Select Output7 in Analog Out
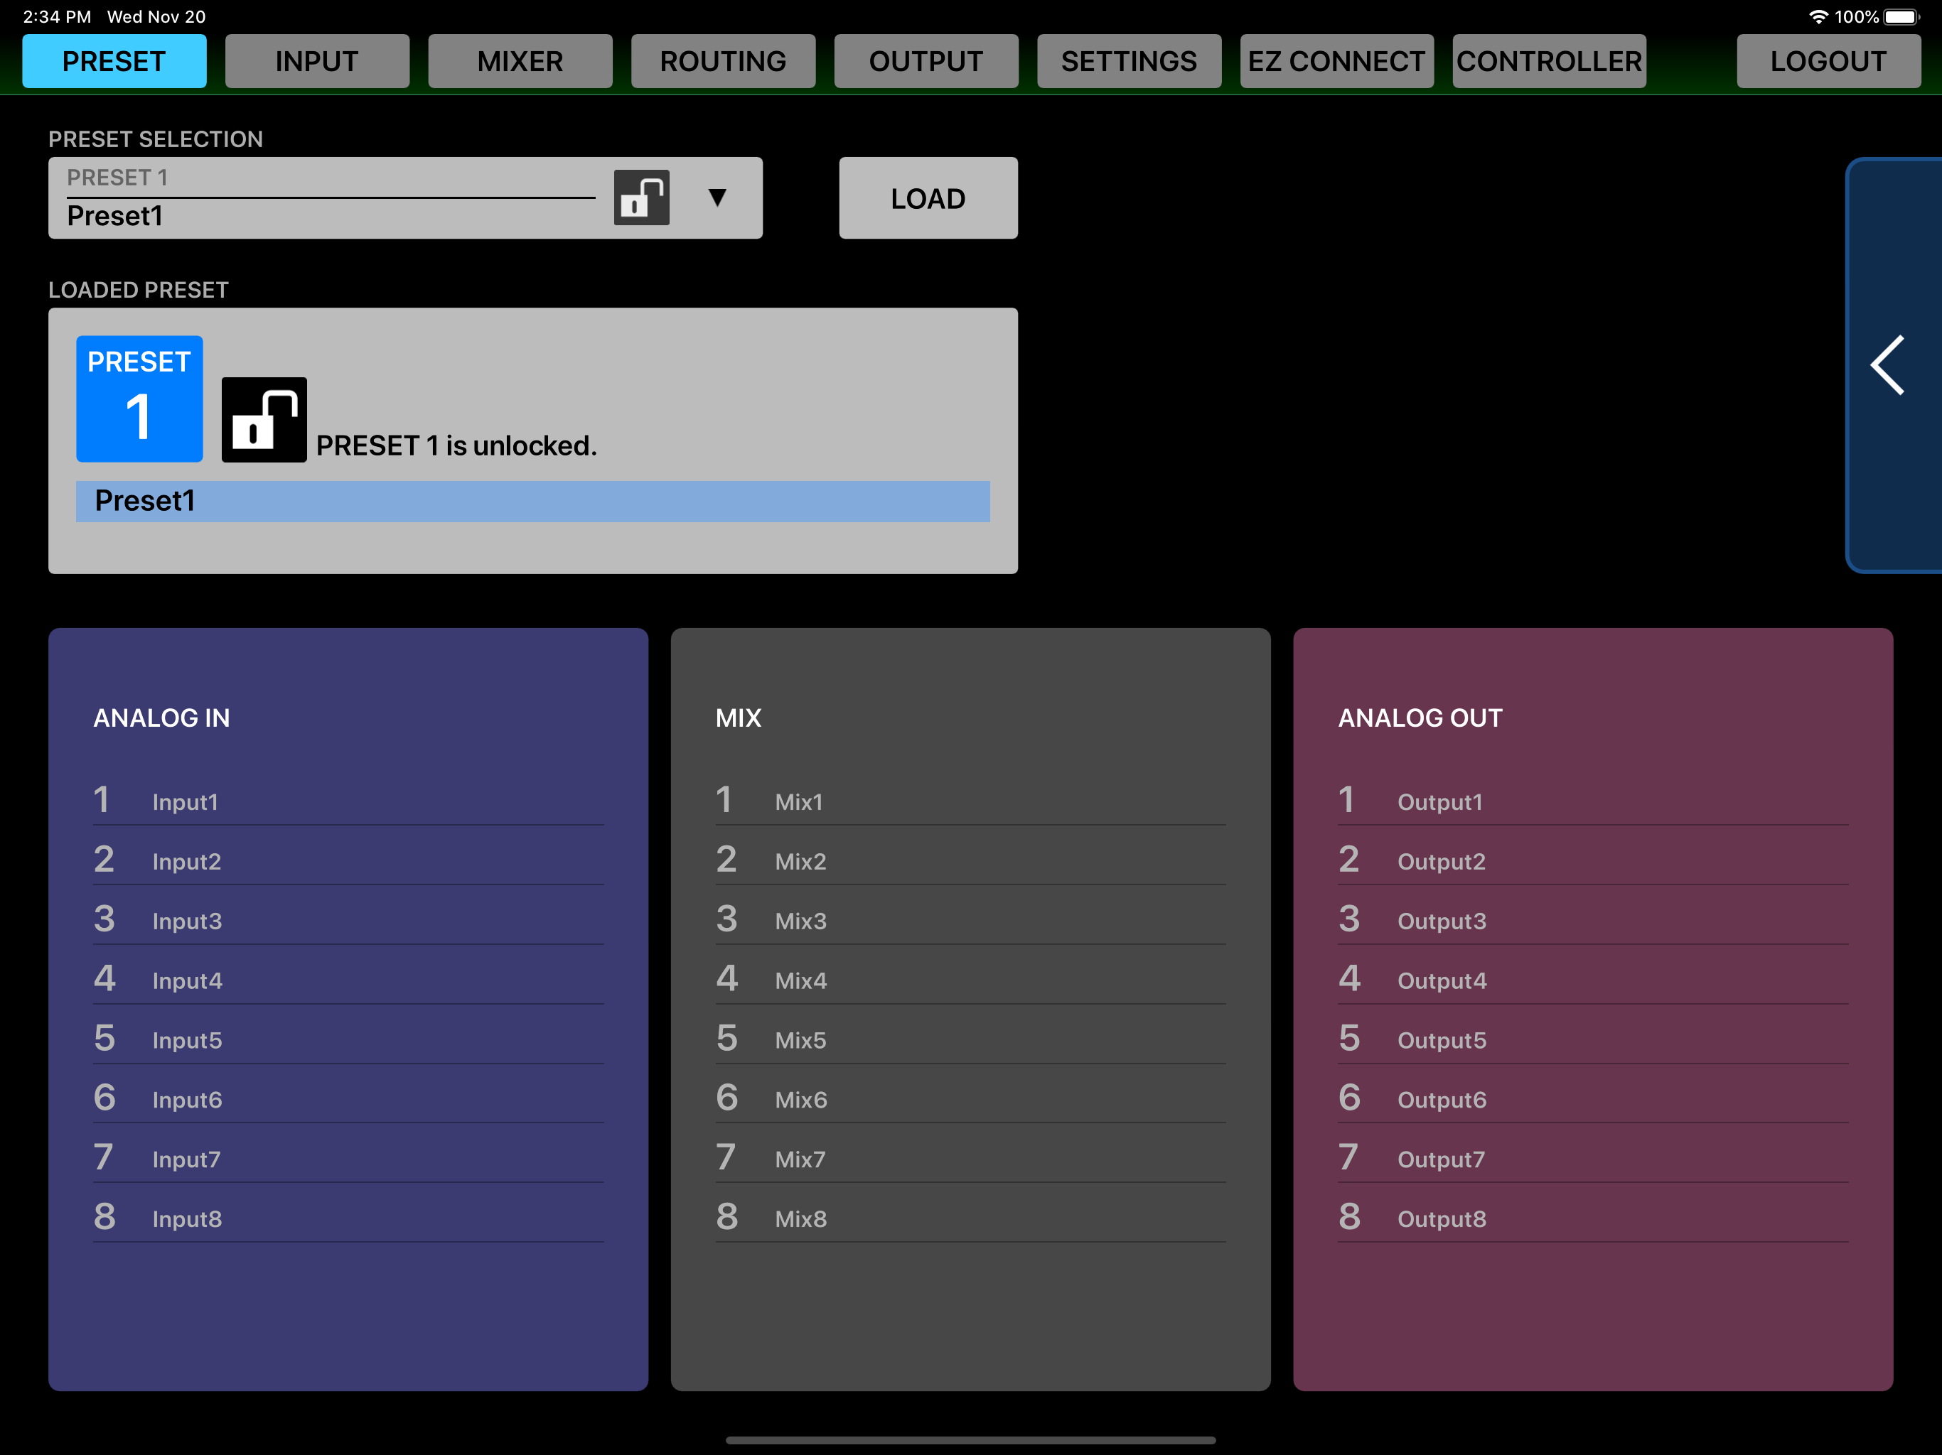The height and width of the screenshot is (1455, 1942). point(1594,1158)
